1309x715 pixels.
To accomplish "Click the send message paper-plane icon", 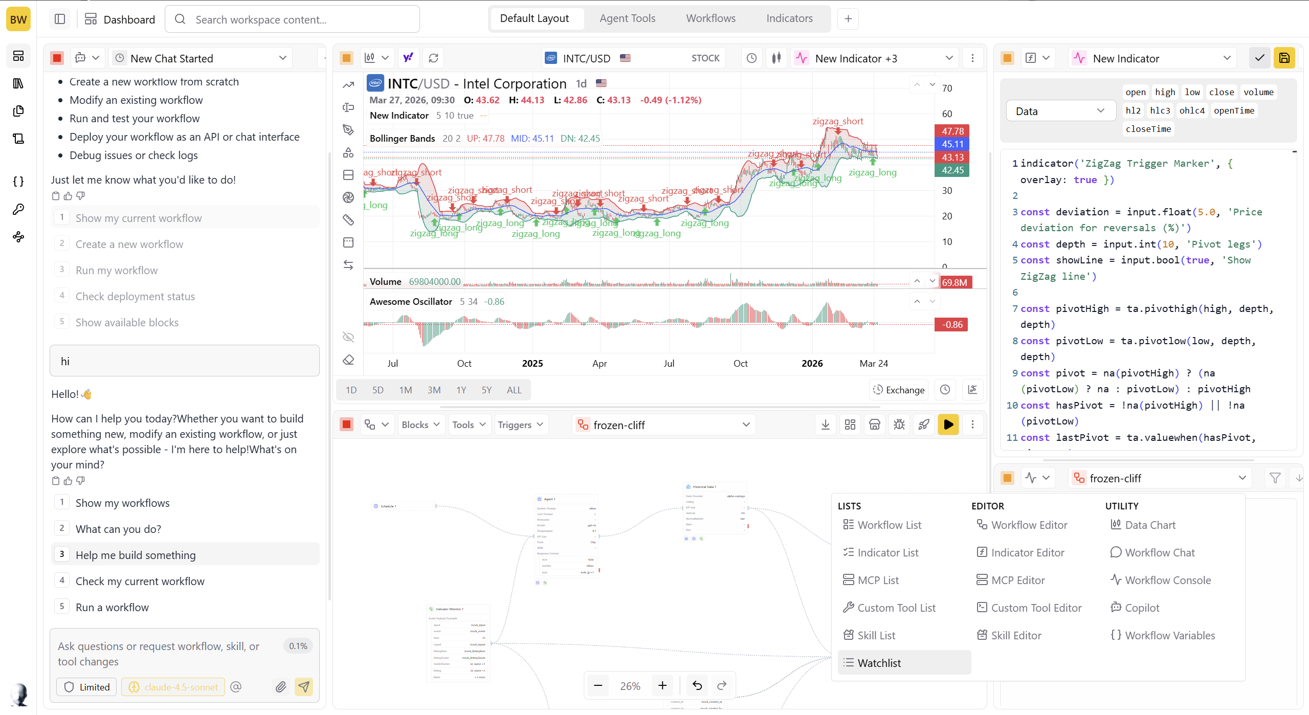I will [304, 687].
